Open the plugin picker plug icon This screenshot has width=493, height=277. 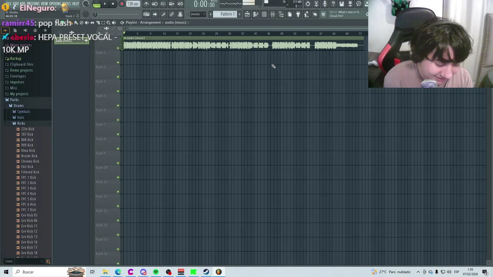pyautogui.click(x=298, y=14)
